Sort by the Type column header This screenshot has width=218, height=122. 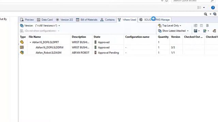(23, 37)
